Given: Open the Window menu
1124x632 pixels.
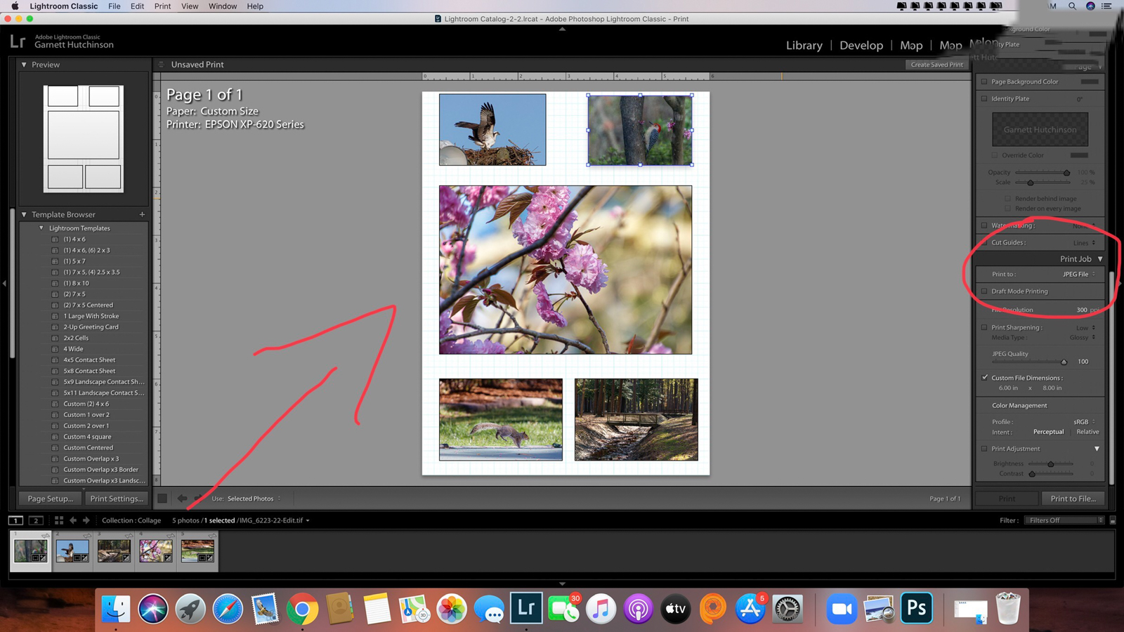Looking at the screenshot, I should point(223,6).
